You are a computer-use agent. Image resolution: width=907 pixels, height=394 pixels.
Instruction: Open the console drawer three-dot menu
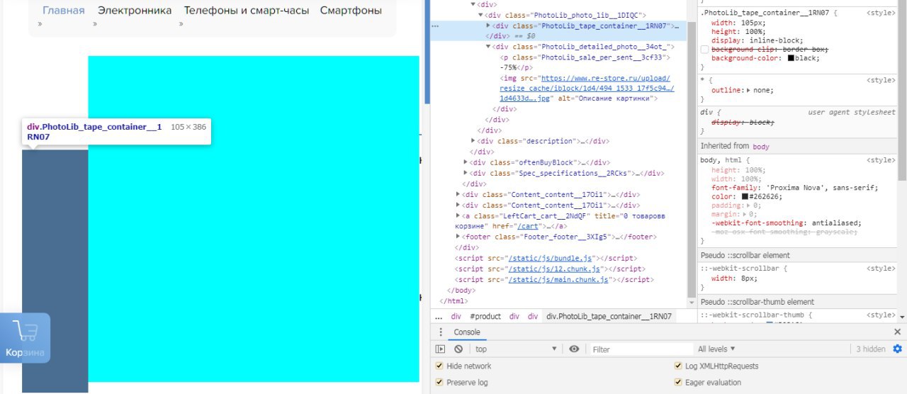pos(440,332)
